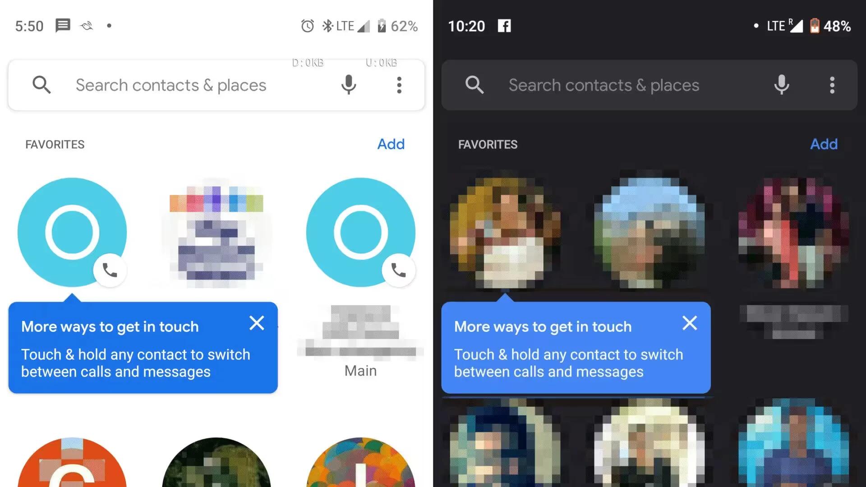Select the Search contacts & places field (left)

pyautogui.click(x=216, y=85)
